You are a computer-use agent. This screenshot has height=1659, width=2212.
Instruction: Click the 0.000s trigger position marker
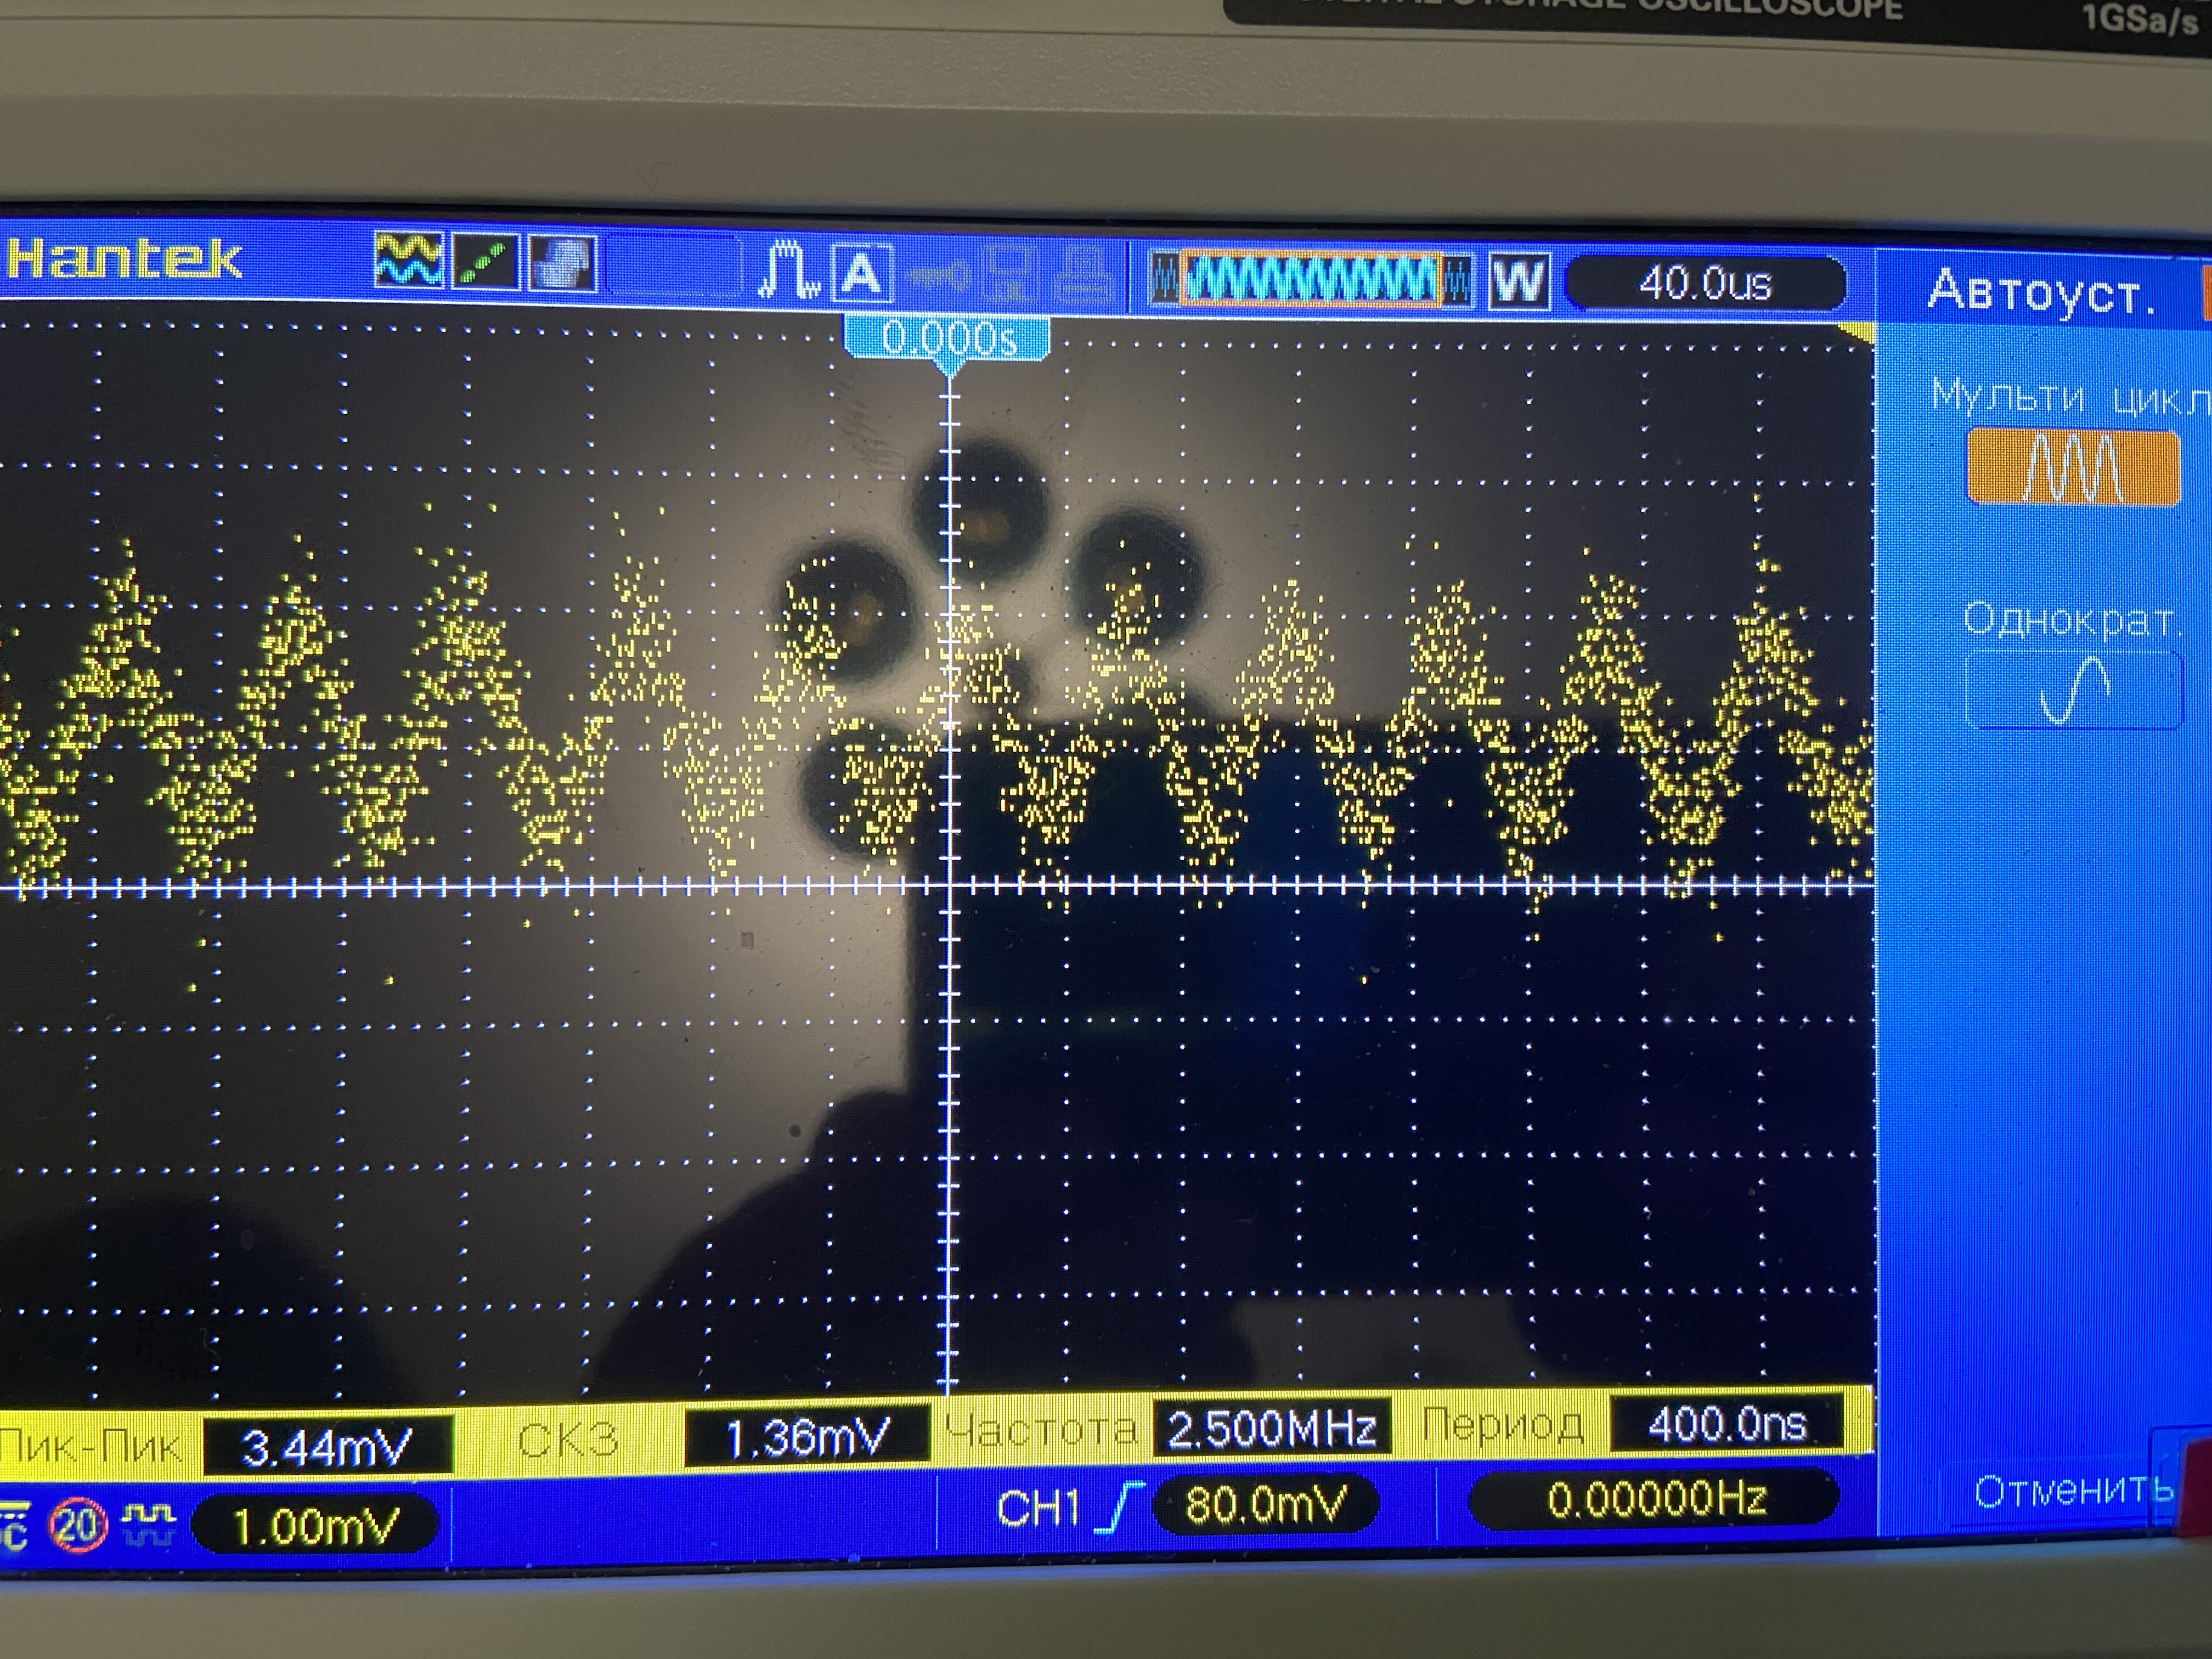point(948,338)
